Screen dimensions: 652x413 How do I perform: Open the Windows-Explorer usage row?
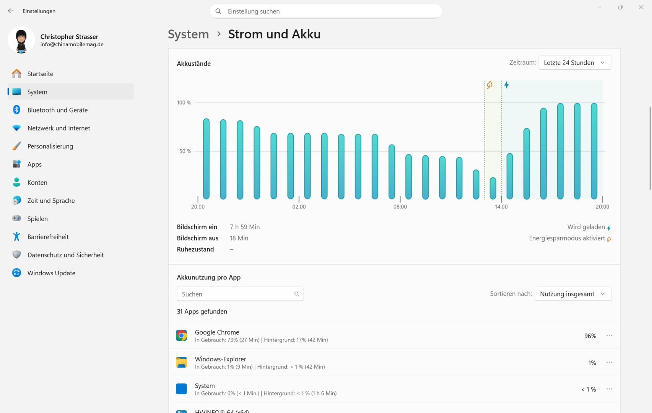[394, 362]
